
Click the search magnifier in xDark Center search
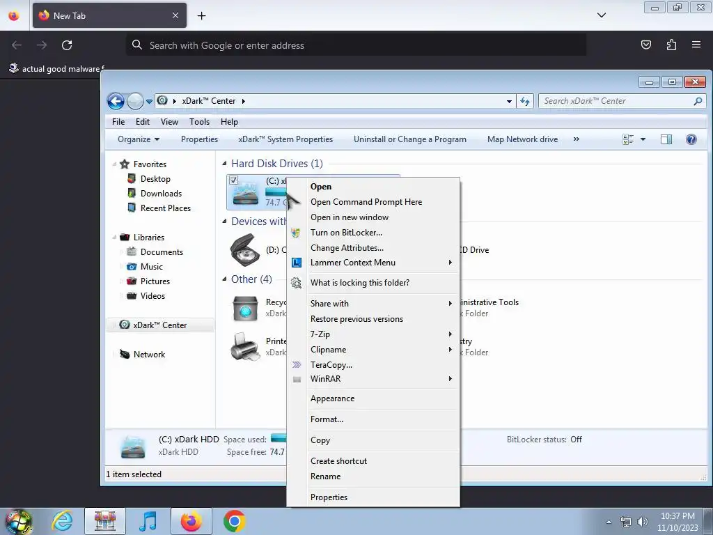coord(698,101)
